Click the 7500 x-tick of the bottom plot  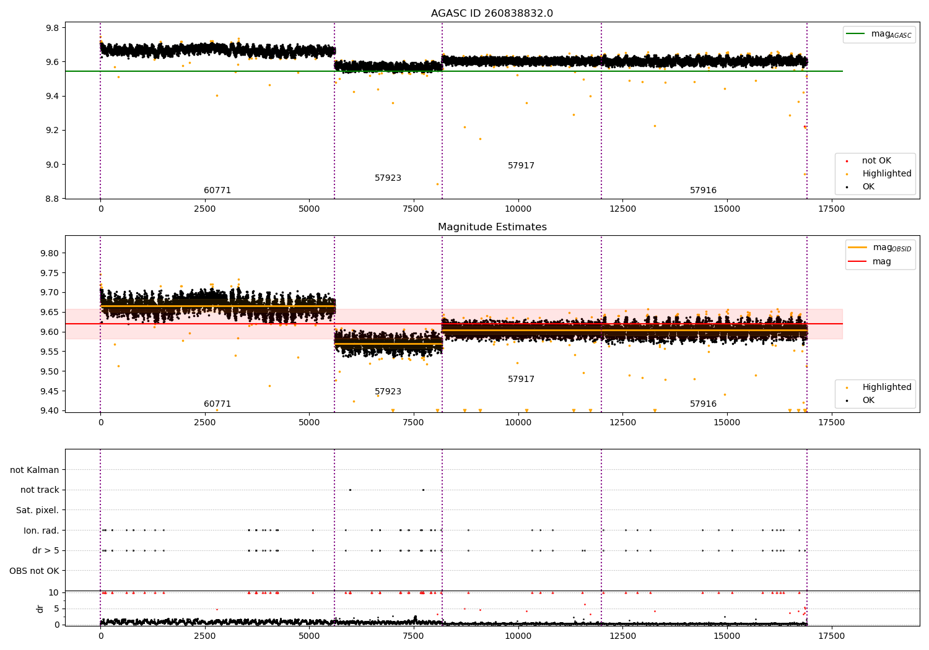click(x=414, y=636)
